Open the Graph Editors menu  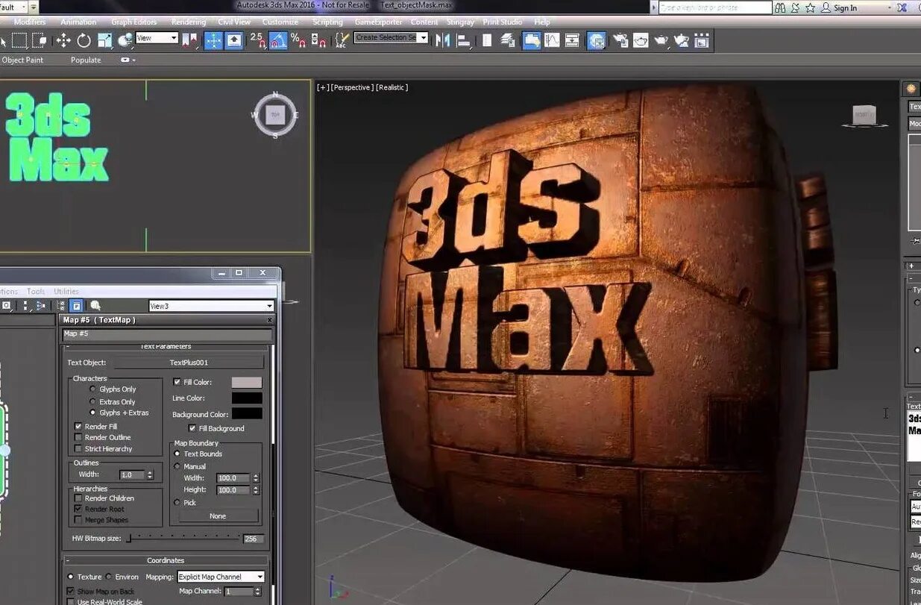pyautogui.click(x=134, y=22)
